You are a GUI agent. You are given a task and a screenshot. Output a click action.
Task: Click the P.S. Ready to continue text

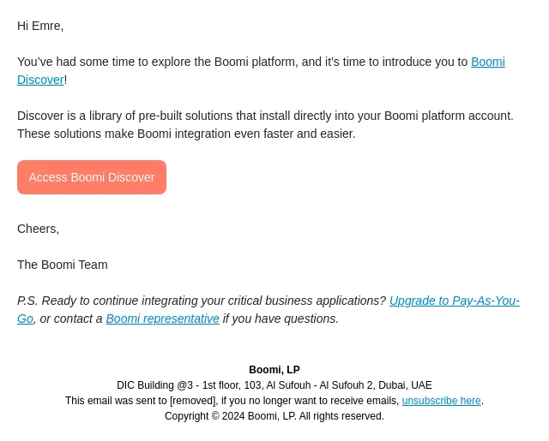202,301
